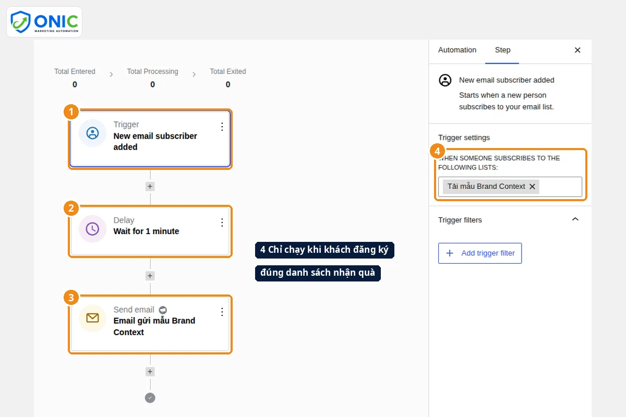
Task: Select the Step tab
Action: click(x=502, y=50)
